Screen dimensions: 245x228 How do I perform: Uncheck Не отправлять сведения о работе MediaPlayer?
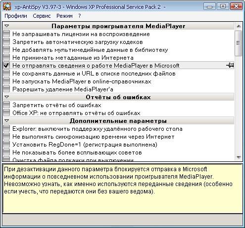[x=6, y=66]
